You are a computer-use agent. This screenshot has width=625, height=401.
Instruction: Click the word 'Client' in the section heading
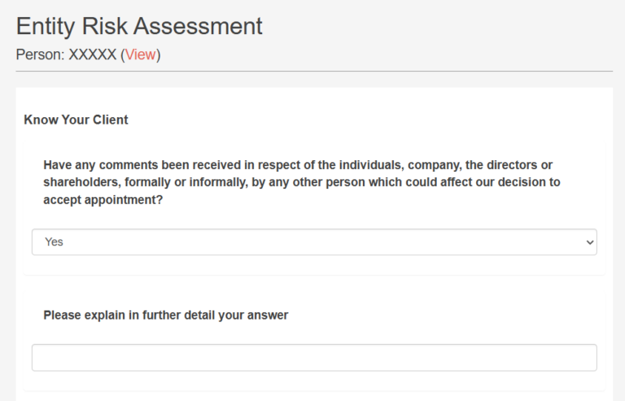[111, 120]
